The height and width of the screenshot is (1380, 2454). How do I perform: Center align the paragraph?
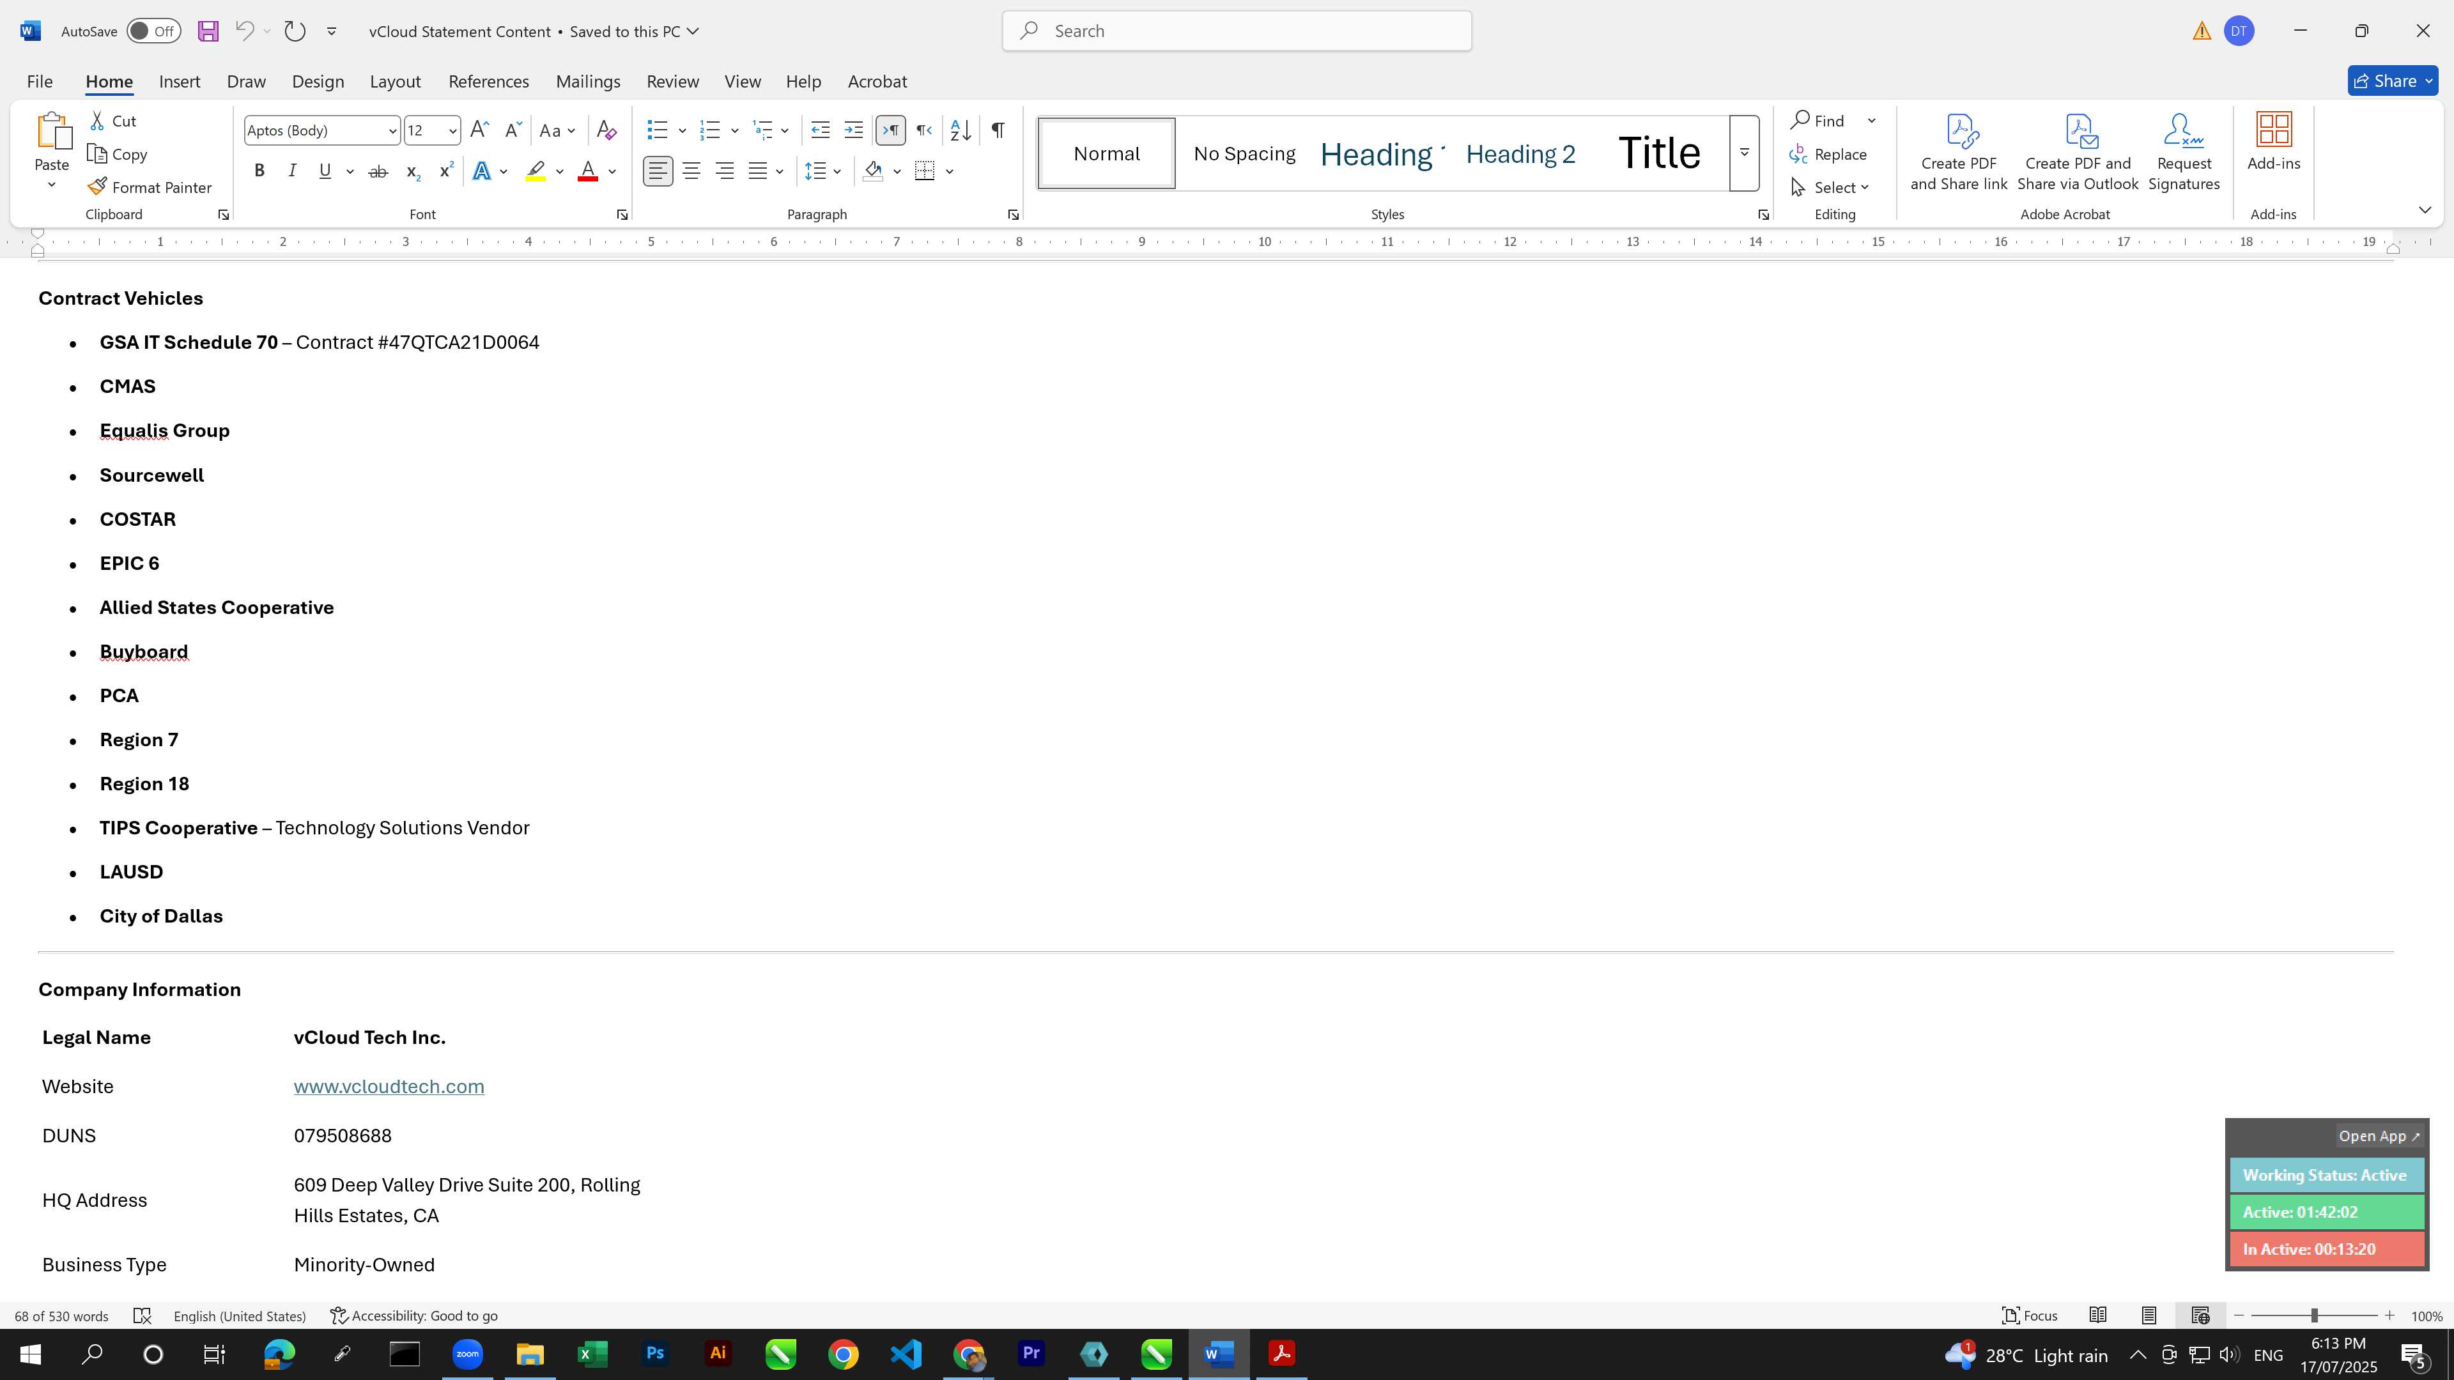[691, 171]
